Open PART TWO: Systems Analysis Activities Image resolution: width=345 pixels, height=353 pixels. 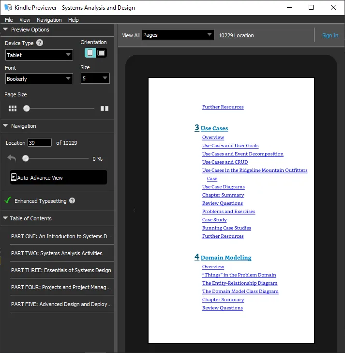point(57,253)
